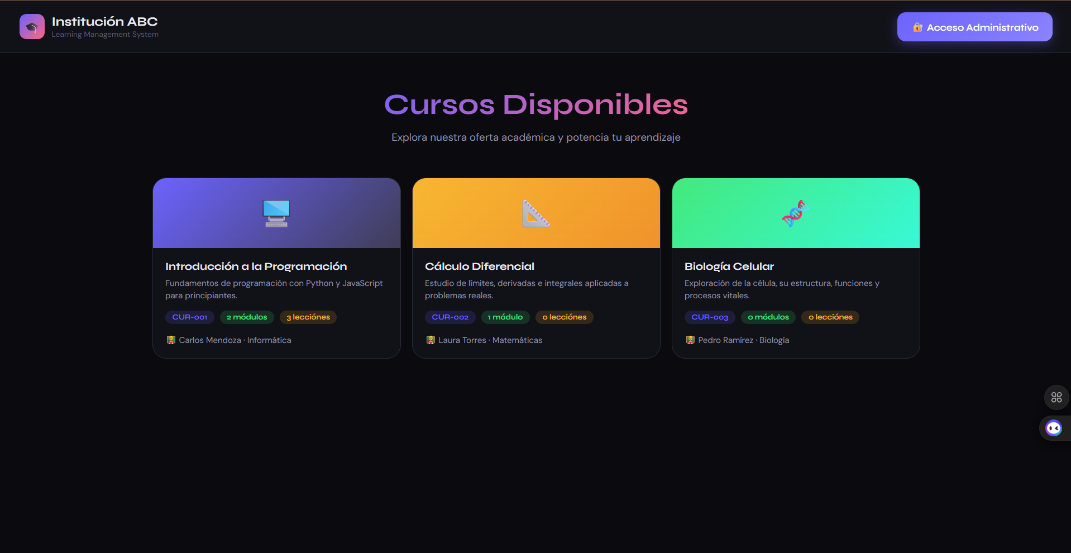
Task: Click the ruler icon on Cálculo card
Action: pyautogui.click(x=536, y=213)
